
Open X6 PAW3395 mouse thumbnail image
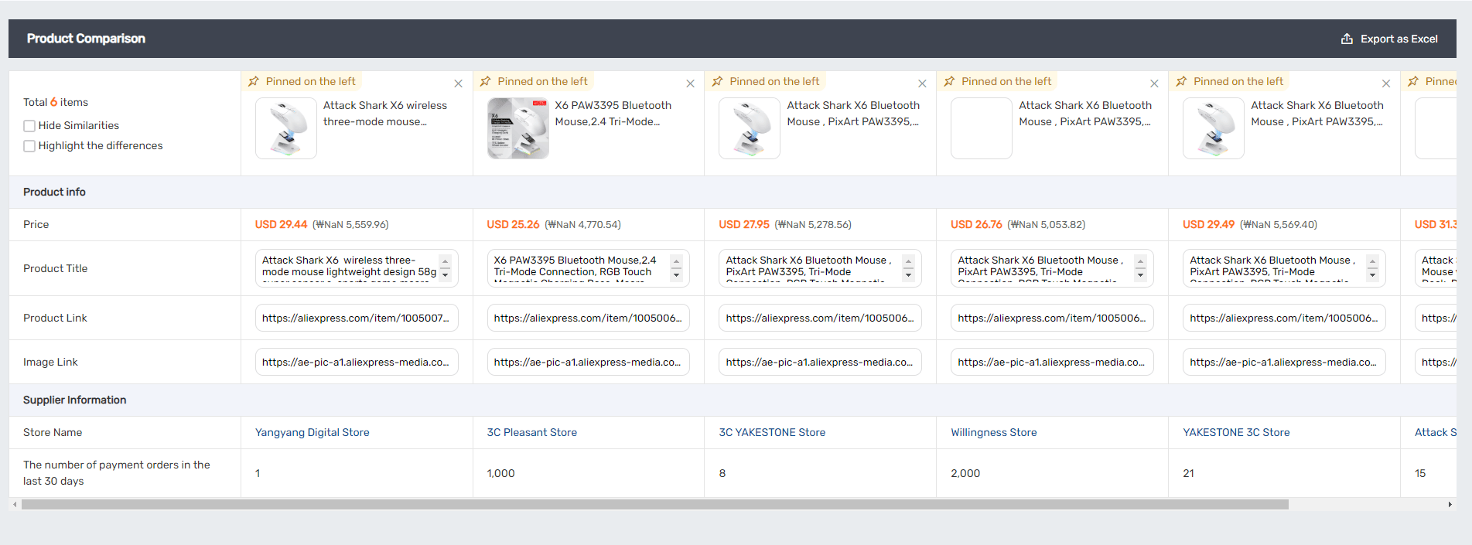pyautogui.click(x=518, y=128)
